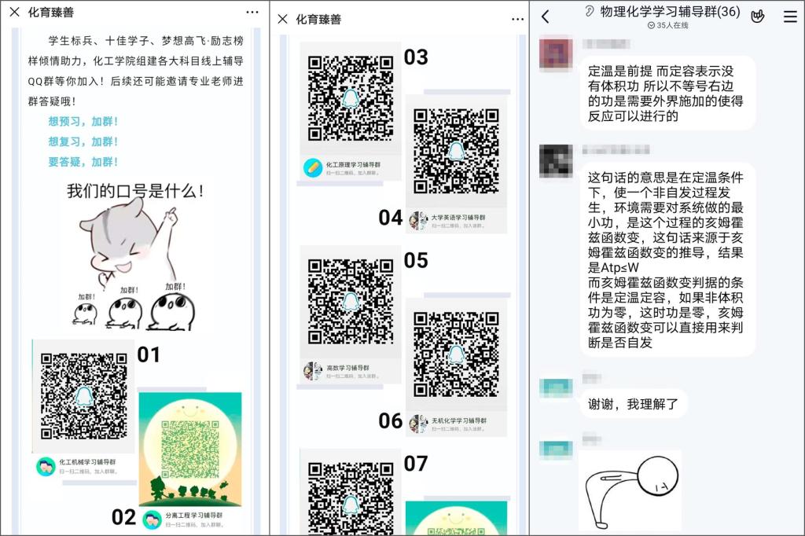Click the 大学英语学习辅导群 label

[x=458, y=218]
